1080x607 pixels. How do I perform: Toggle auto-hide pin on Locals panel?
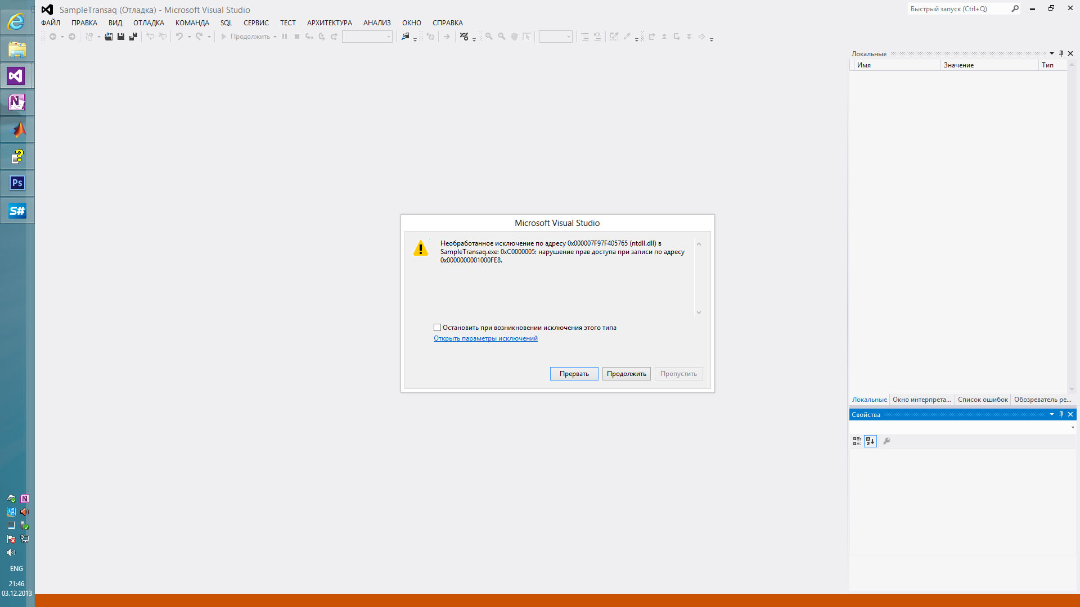point(1061,53)
